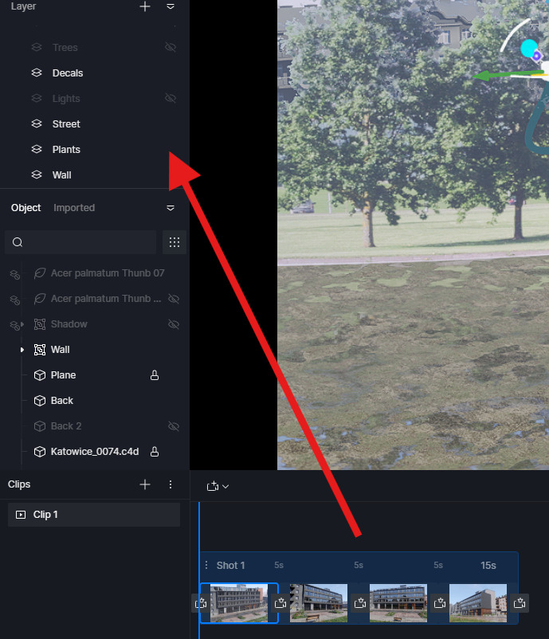
Task: Select the Decals layer
Action: click(67, 73)
